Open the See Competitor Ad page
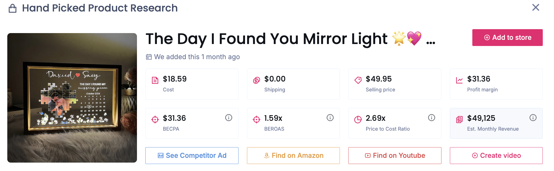This screenshot has width=554, height=171. tap(192, 155)
